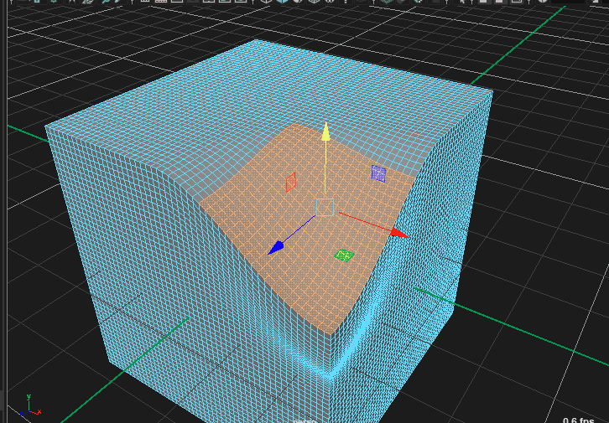Click the center square of the move manipulator

tap(325, 208)
